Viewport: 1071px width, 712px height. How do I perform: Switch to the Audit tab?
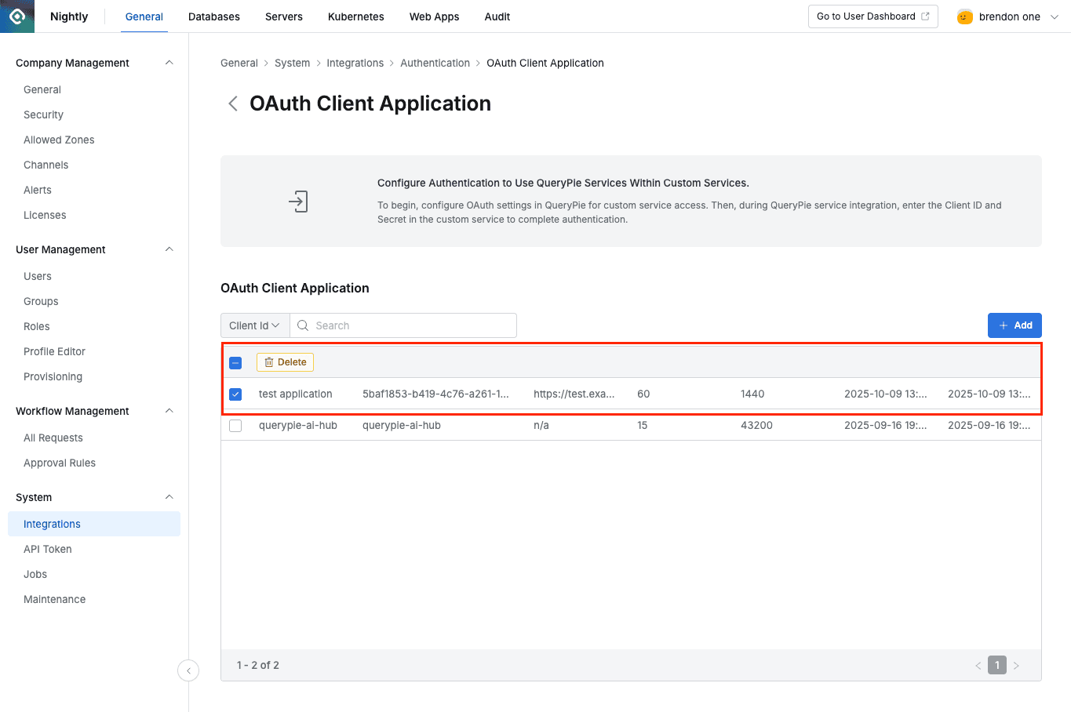pos(497,16)
